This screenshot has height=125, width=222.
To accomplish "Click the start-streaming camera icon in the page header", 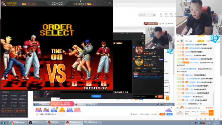I will 171,15.
